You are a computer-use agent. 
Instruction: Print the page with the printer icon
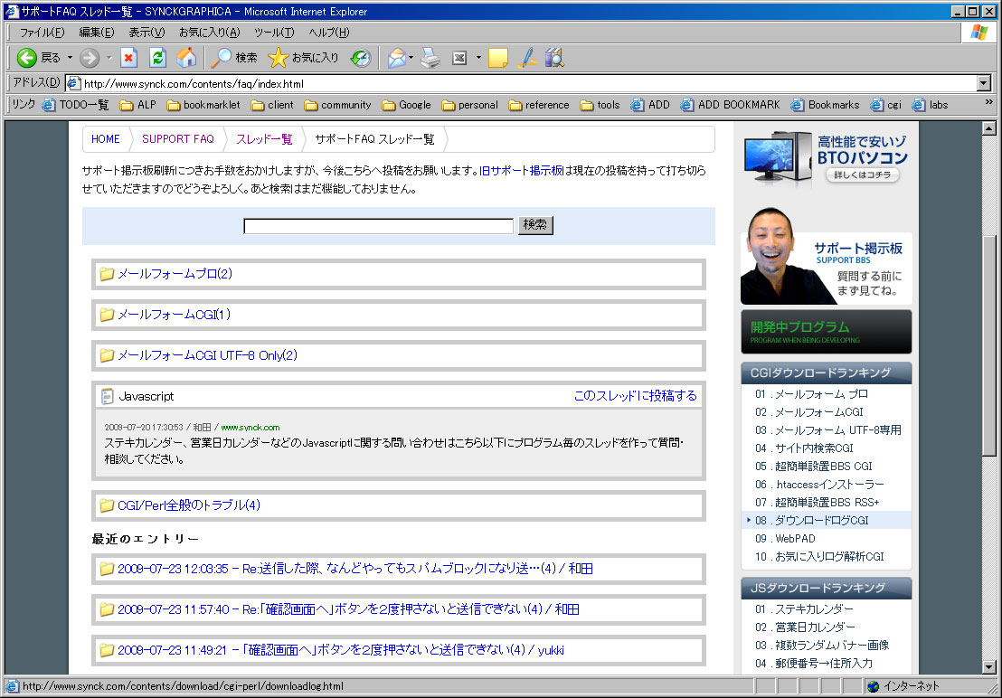tap(430, 58)
